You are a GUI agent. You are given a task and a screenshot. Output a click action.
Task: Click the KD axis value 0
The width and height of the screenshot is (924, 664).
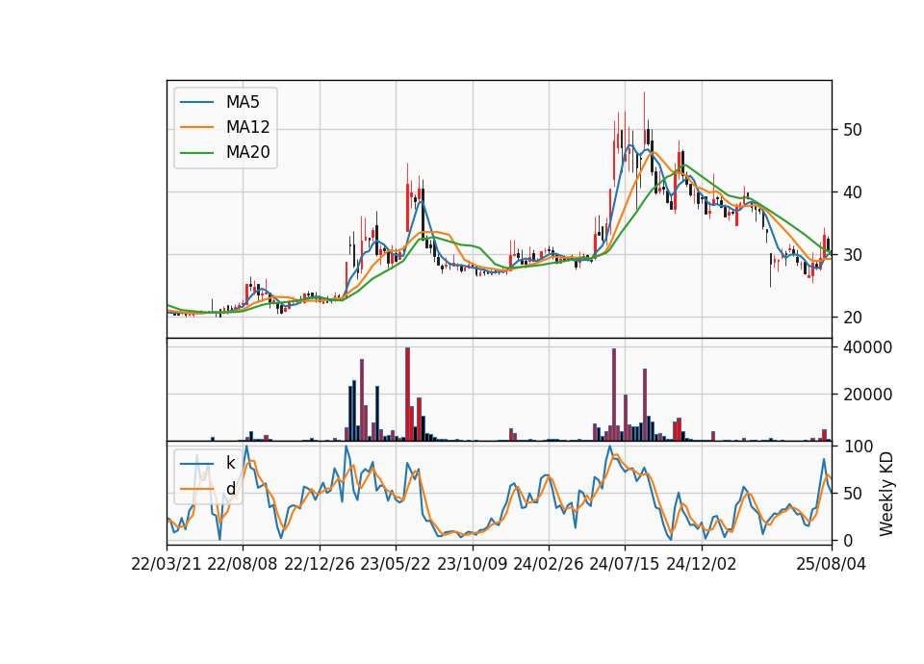click(x=847, y=540)
